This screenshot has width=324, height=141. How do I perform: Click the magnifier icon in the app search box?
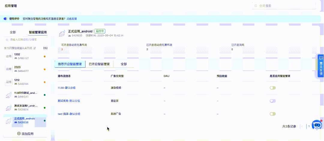click(x=7, y=40)
